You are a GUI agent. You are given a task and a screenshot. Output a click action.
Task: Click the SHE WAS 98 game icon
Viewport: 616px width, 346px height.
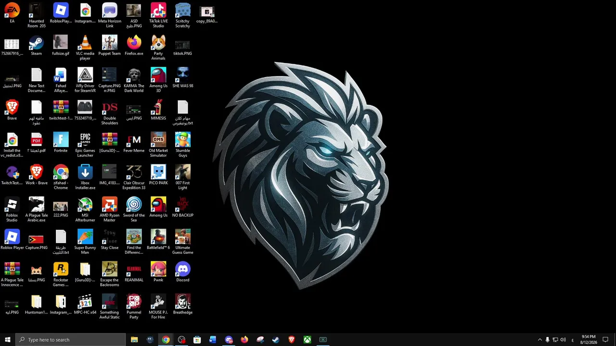183,77
